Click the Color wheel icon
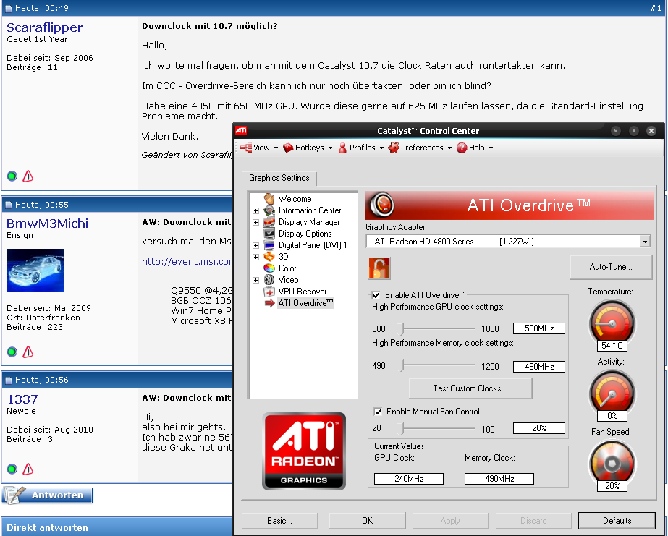The height and width of the screenshot is (536, 668). pyautogui.click(x=269, y=268)
